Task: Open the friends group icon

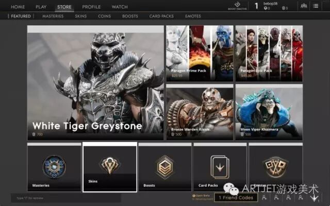Action: 304,6
